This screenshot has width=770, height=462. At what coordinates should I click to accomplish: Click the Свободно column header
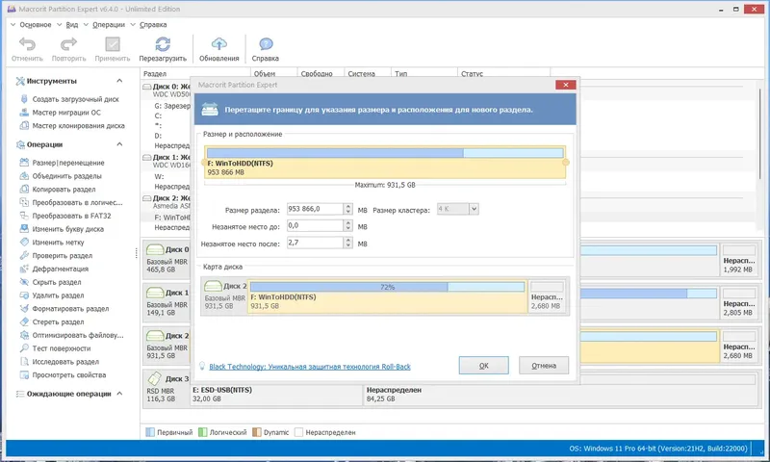[x=321, y=74]
